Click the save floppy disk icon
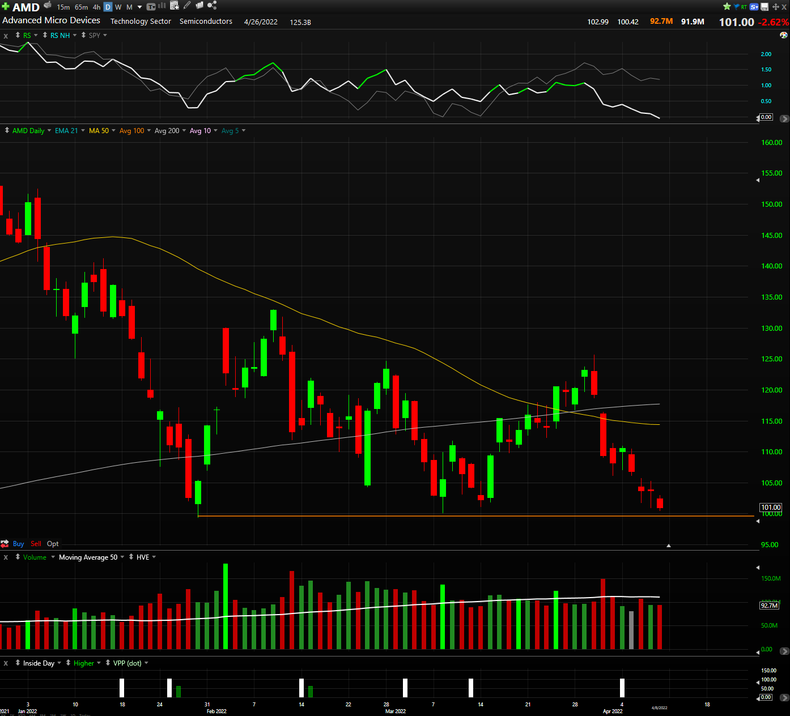This screenshot has height=716, width=790. pos(764,7)
